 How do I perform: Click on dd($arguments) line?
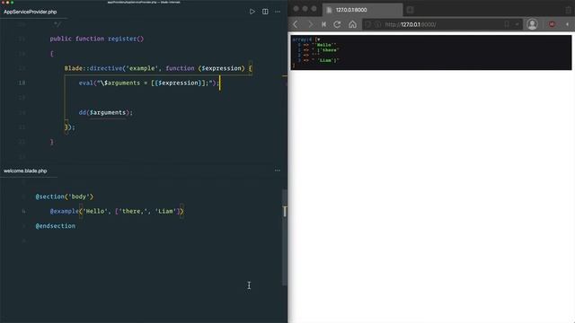click(x=106, y=112)
